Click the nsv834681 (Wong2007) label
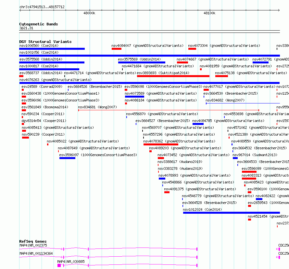 click(x=97, y=107)
